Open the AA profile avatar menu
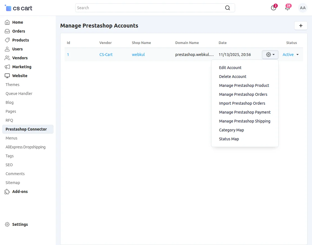 click(x=303, y=8)
